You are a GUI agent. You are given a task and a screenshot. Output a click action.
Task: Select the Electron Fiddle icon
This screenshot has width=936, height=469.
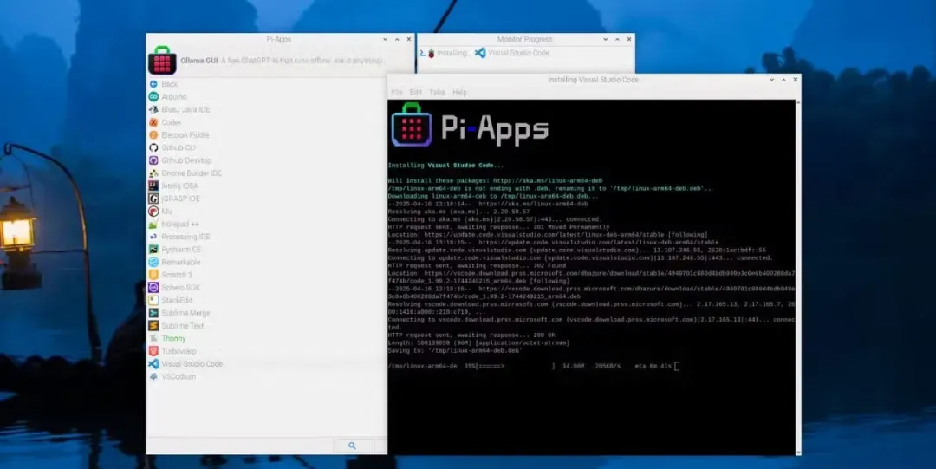(x=153, y=135)
